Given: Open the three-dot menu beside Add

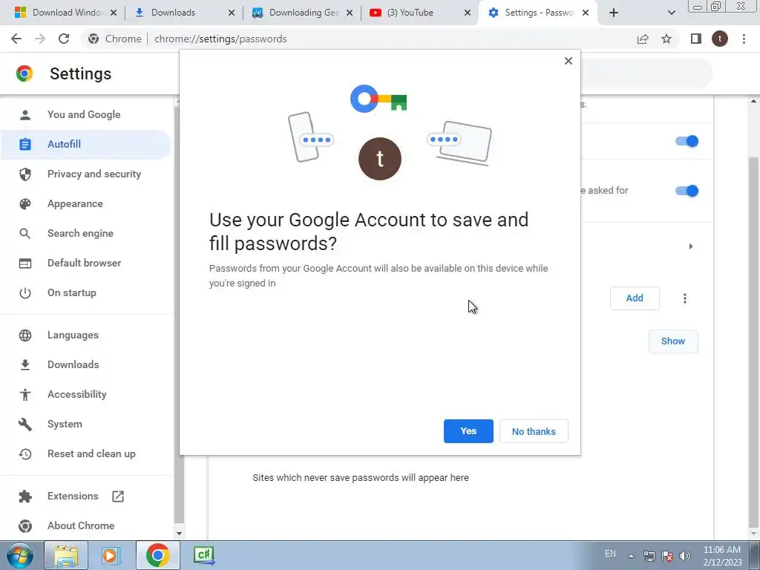Looking at the screenshot, I should [x=685, y=298].
